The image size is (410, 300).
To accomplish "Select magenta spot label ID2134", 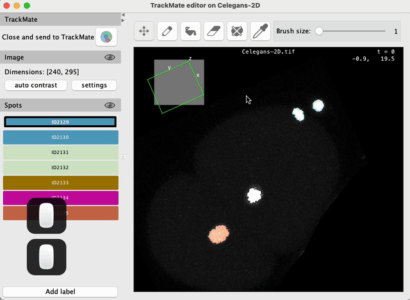I will (x=61, y=198).
